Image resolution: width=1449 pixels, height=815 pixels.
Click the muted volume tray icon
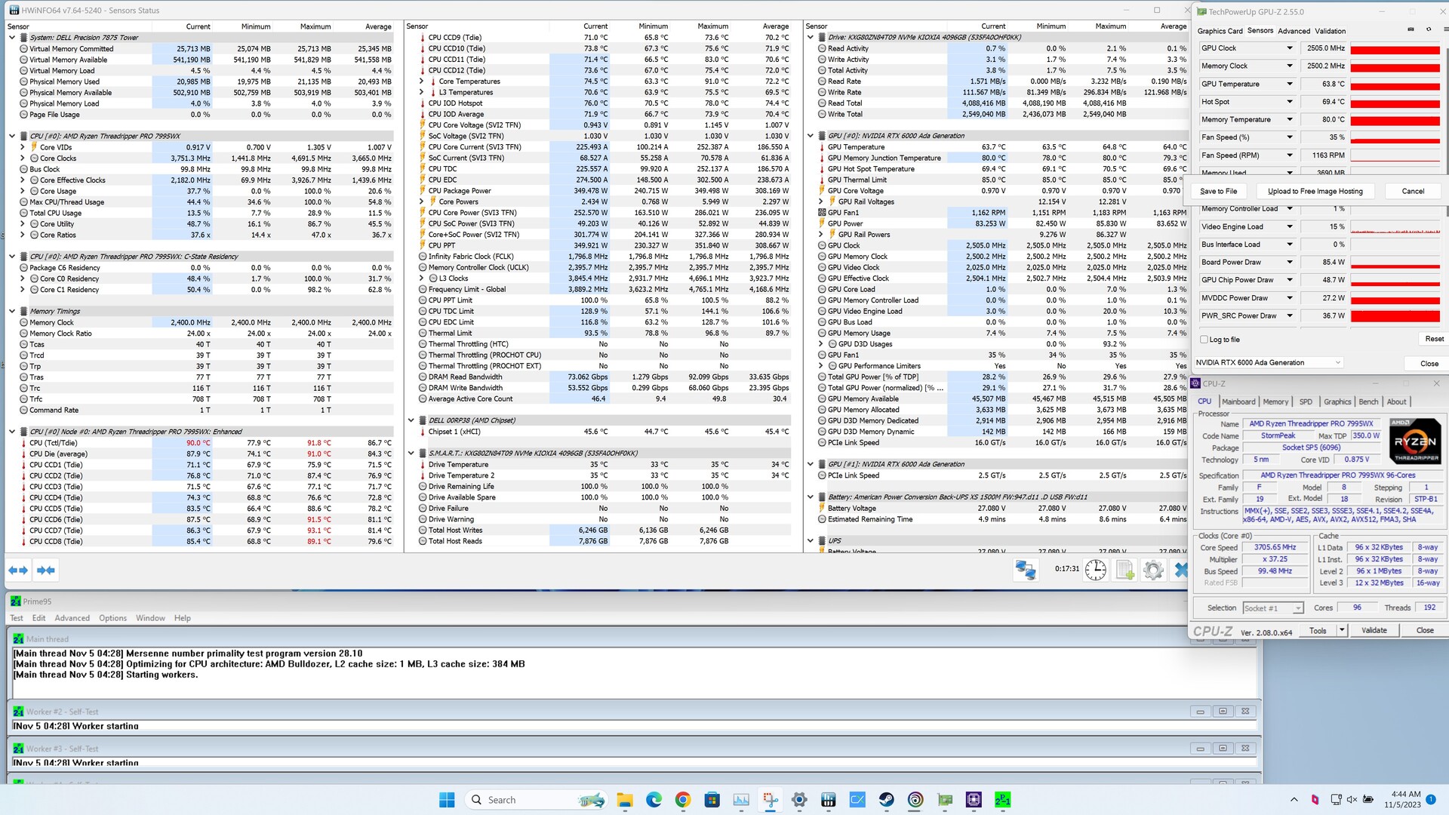(1352, 800)
